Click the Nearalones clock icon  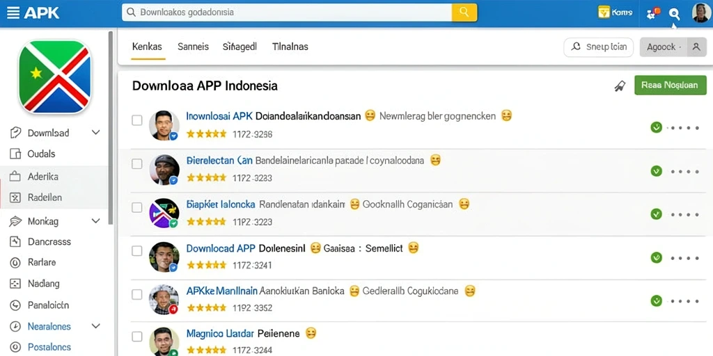pyautogui.click(x=15, y=326)
